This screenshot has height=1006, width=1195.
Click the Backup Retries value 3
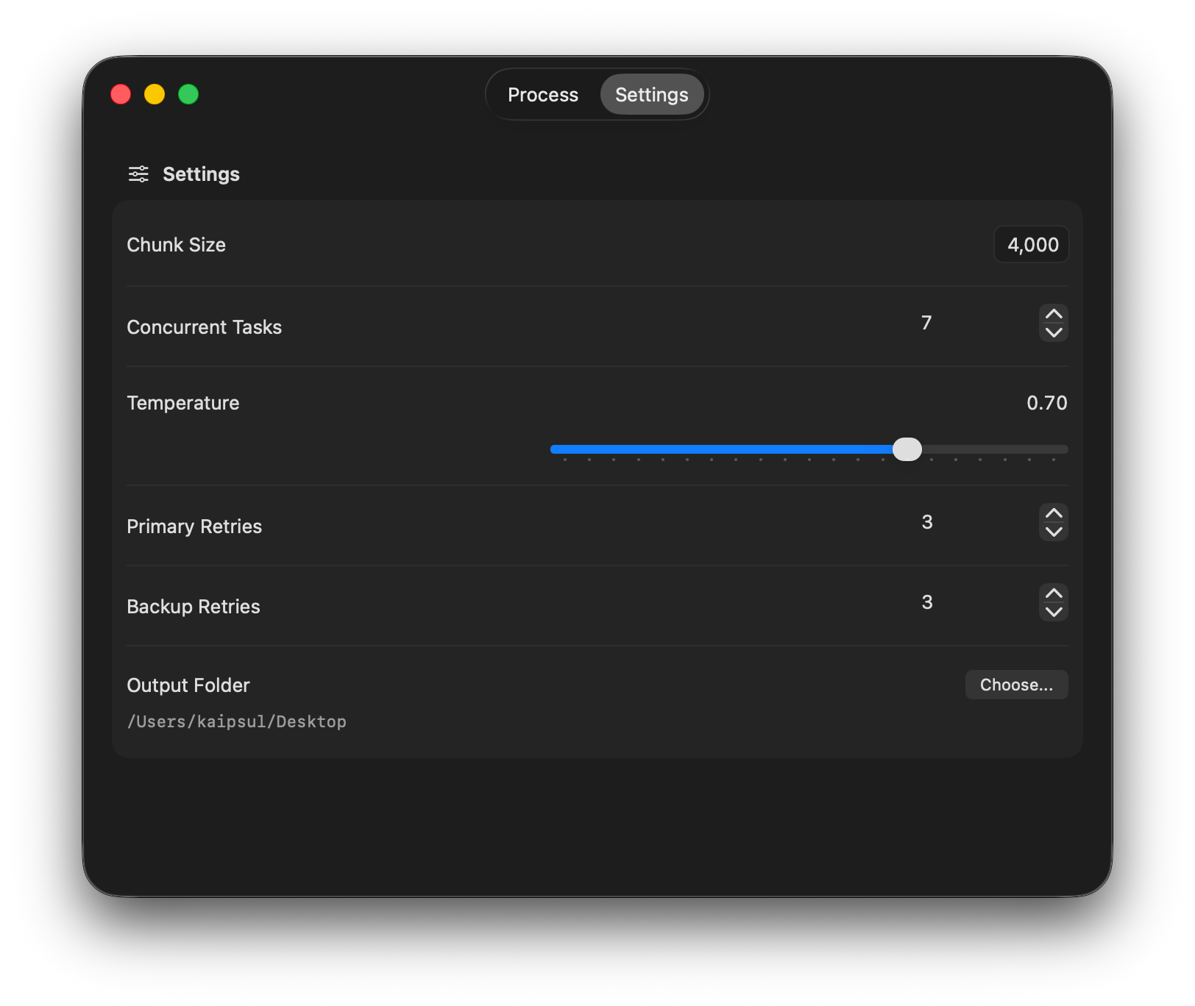[926, 602]
